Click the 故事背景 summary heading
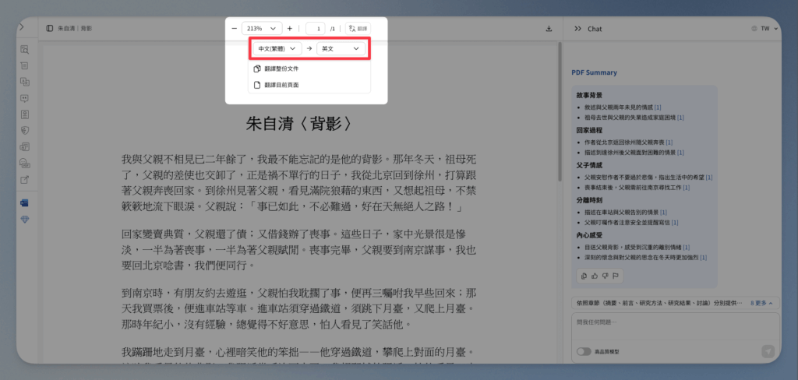Screen dimensions: 798x380 coord(589,95)
